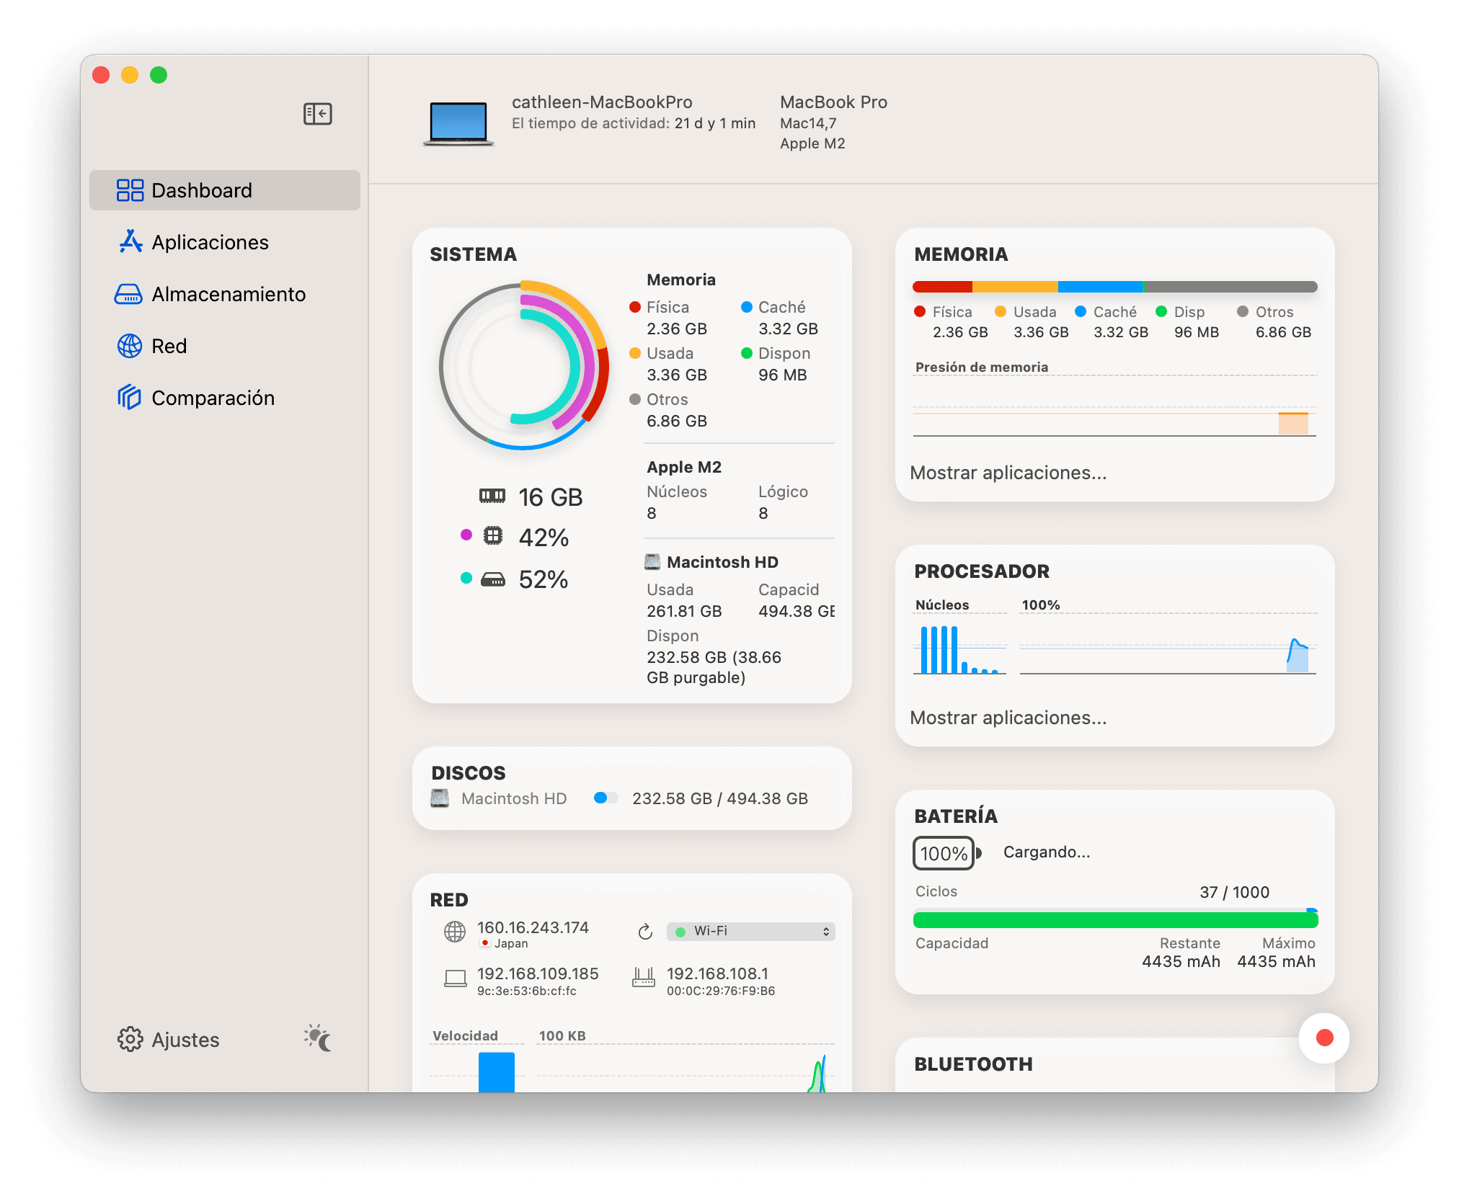
Task: Click the MAC address 9c:3e:53:6b:cf:fc
Action: (526, 991)
